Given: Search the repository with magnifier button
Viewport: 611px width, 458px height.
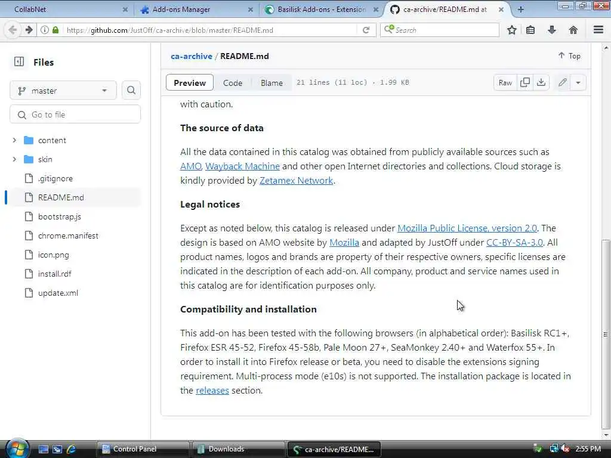Looking at the screenshot, I should [x=131, y=91].
